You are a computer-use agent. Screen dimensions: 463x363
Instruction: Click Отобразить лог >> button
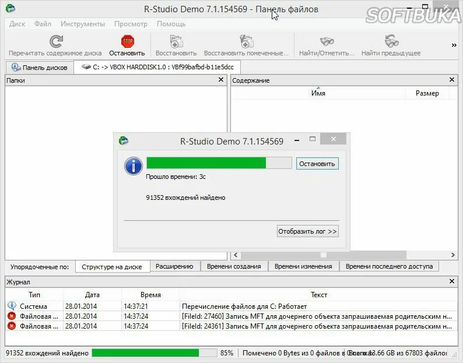tap(307, 231)
